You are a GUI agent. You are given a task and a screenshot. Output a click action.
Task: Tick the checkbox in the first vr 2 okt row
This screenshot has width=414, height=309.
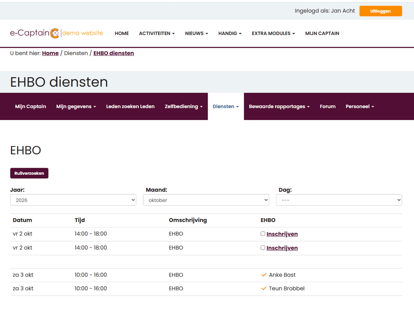tap(263, 234)
